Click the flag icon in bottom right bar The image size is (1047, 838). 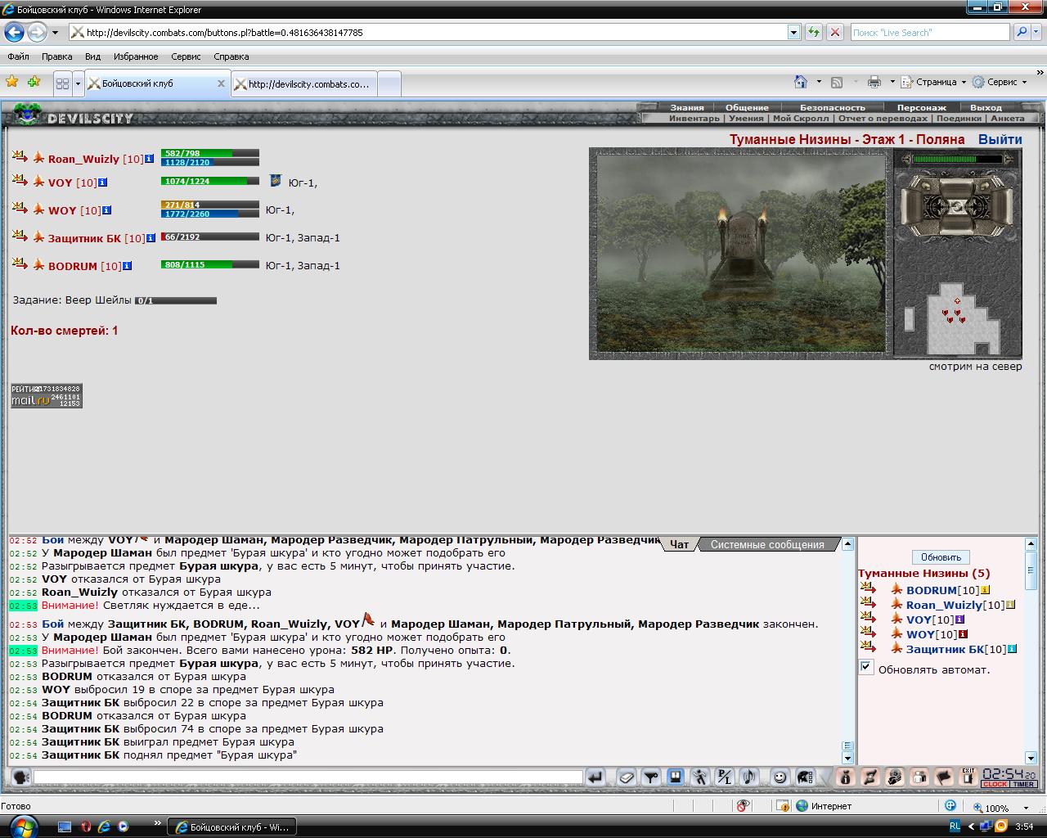(944, 777)
